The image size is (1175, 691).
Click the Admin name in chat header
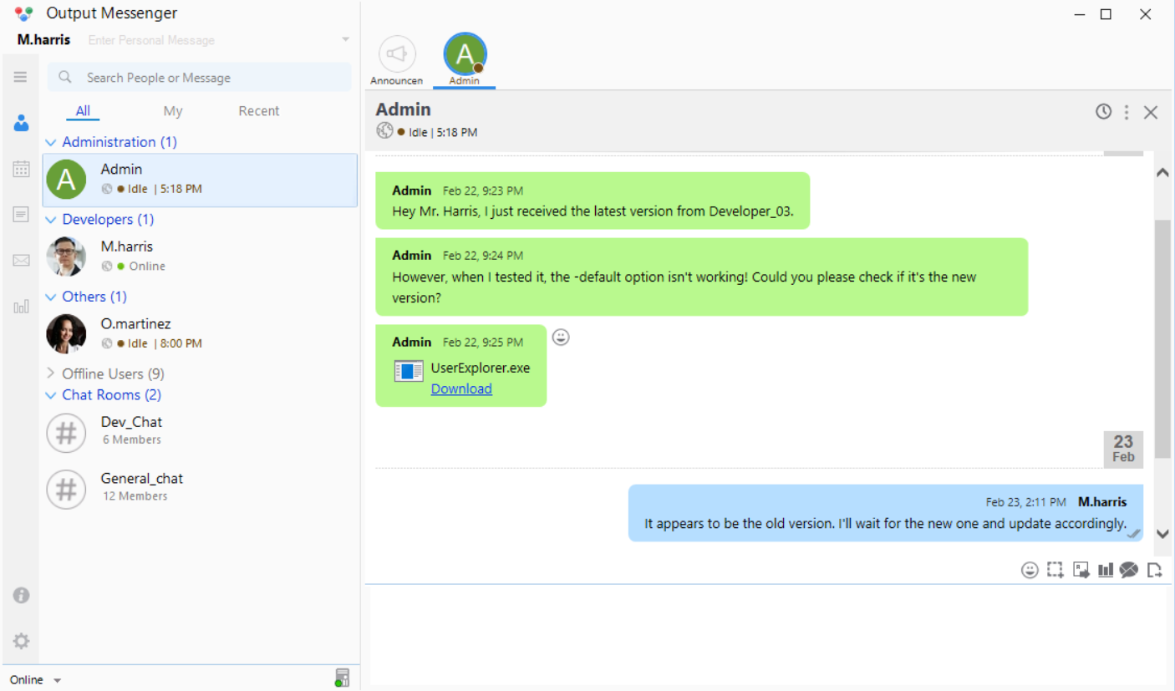point(403,109)
